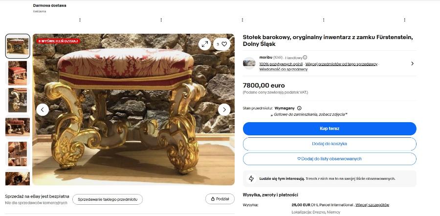Click Sprzedawanie takiego przedmiotu button

(108, 199)
